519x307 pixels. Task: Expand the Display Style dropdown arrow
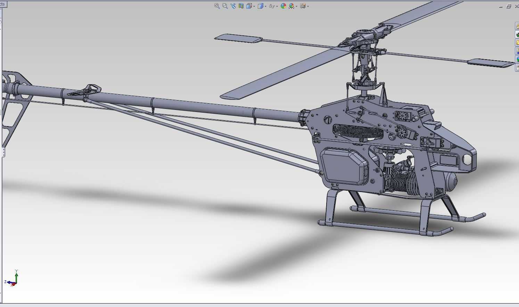coord(266,6)
